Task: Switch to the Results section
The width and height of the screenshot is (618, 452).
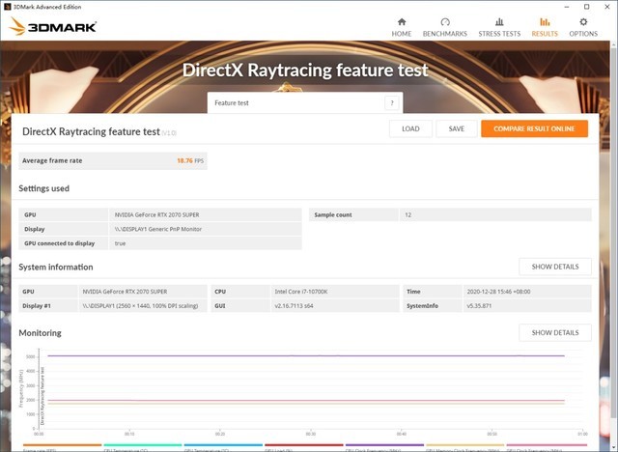Action: [545, 27]
